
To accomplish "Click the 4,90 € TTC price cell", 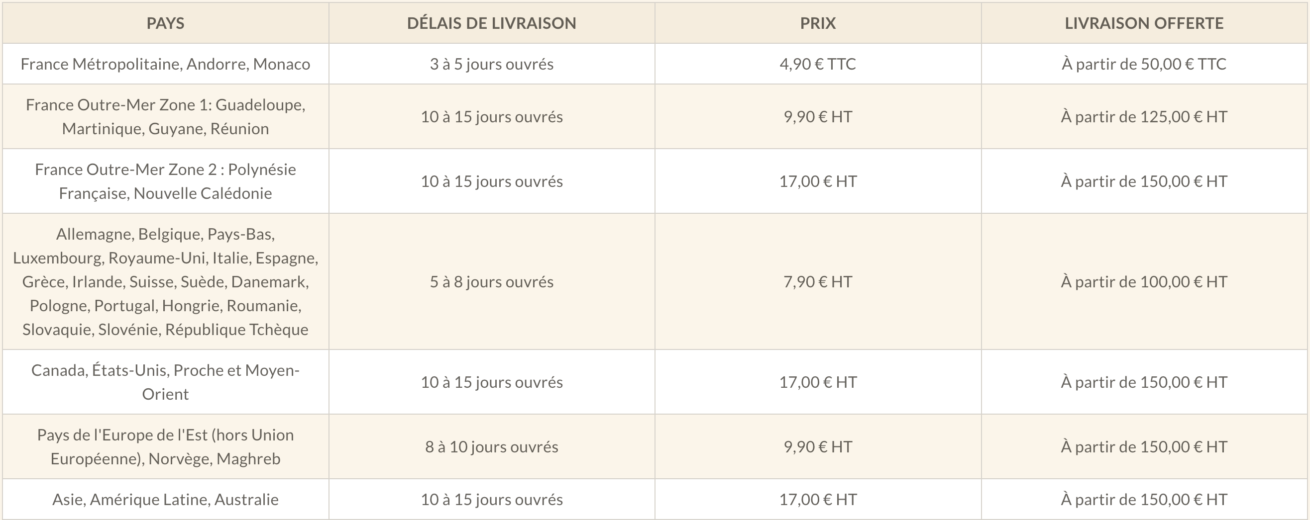I will (x=818, y=64).
